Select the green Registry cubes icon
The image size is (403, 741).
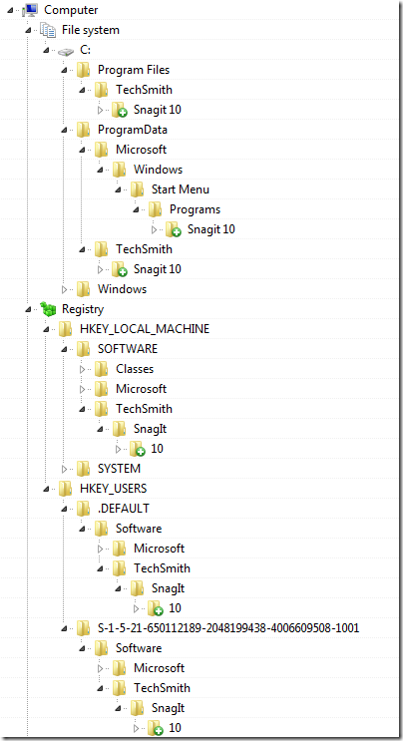tap(48, 309)
